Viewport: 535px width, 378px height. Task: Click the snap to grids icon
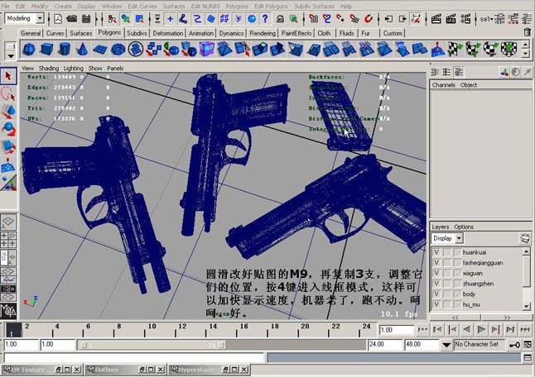coord(313,19)
